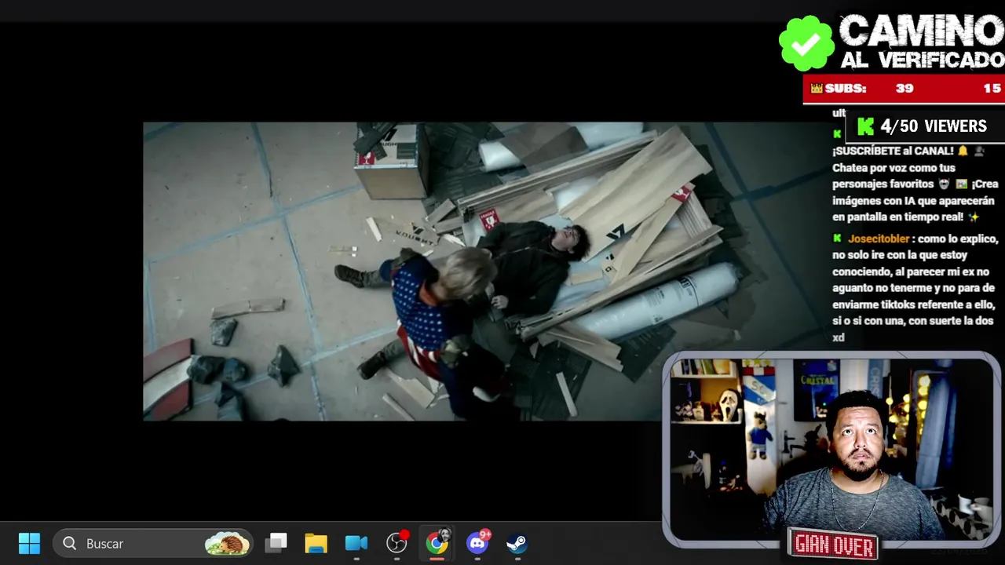The width and height of the screenshot is (1005, 565).
Task: Click the crown icon next to SUBS
Action: [817, 89]
